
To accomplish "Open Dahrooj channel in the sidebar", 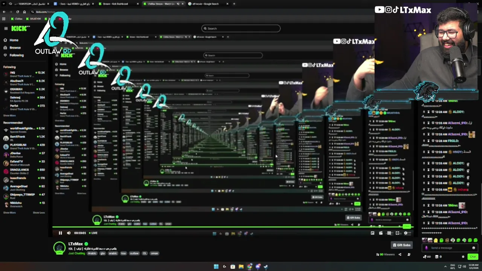I will [24, 99].
